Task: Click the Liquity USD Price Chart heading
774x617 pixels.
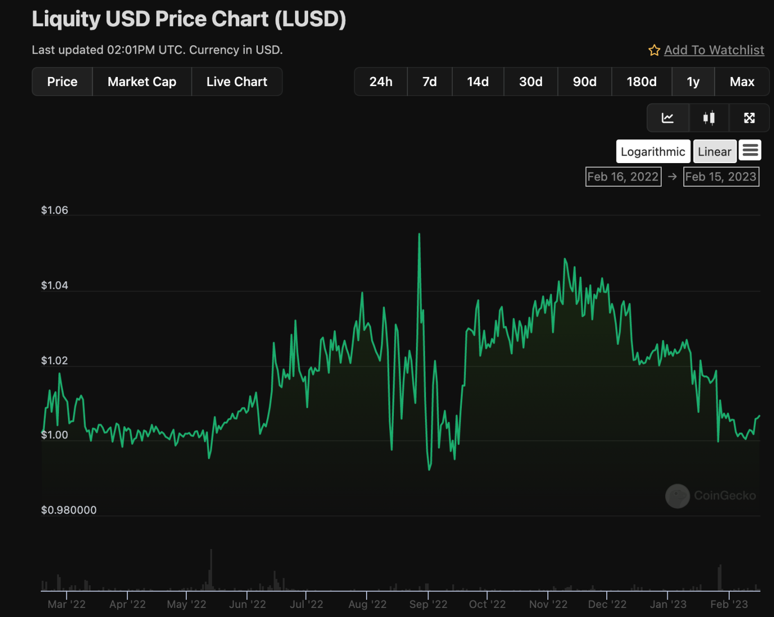Action: click(x=189, y=19)
